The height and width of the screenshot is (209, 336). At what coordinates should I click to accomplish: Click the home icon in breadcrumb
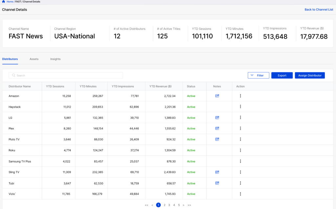[4, 2]
